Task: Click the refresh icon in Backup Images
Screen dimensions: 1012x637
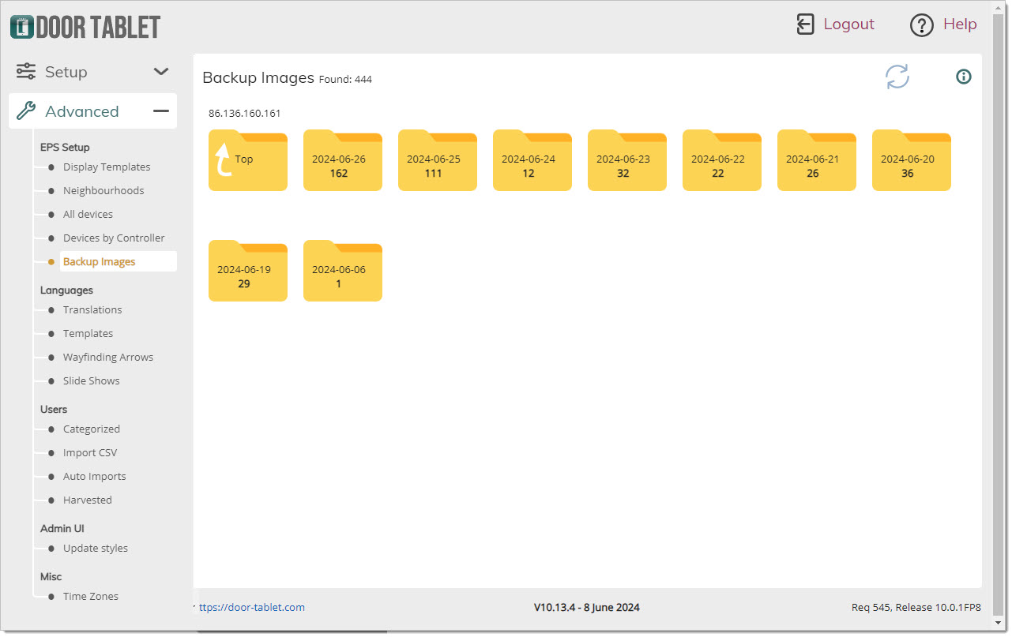Action: pyautogui.click(x=897, y=77)
